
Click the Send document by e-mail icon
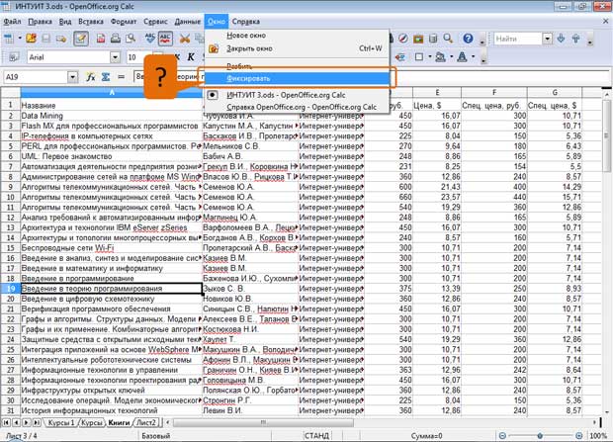pos(61,39)
